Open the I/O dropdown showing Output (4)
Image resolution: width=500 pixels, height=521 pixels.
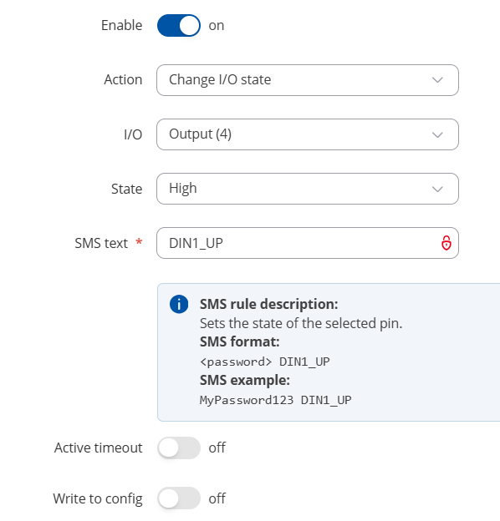308,134
